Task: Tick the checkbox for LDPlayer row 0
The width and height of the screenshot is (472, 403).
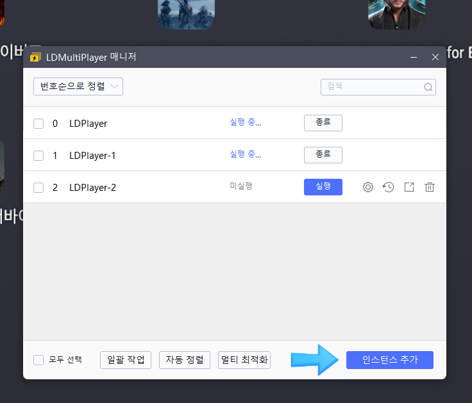Action: [x=38, y=124]
